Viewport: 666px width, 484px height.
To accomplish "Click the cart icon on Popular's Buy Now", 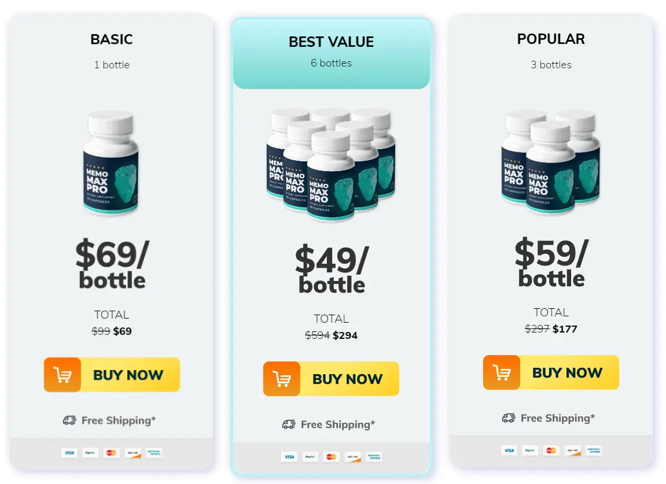I will (501, 373).
